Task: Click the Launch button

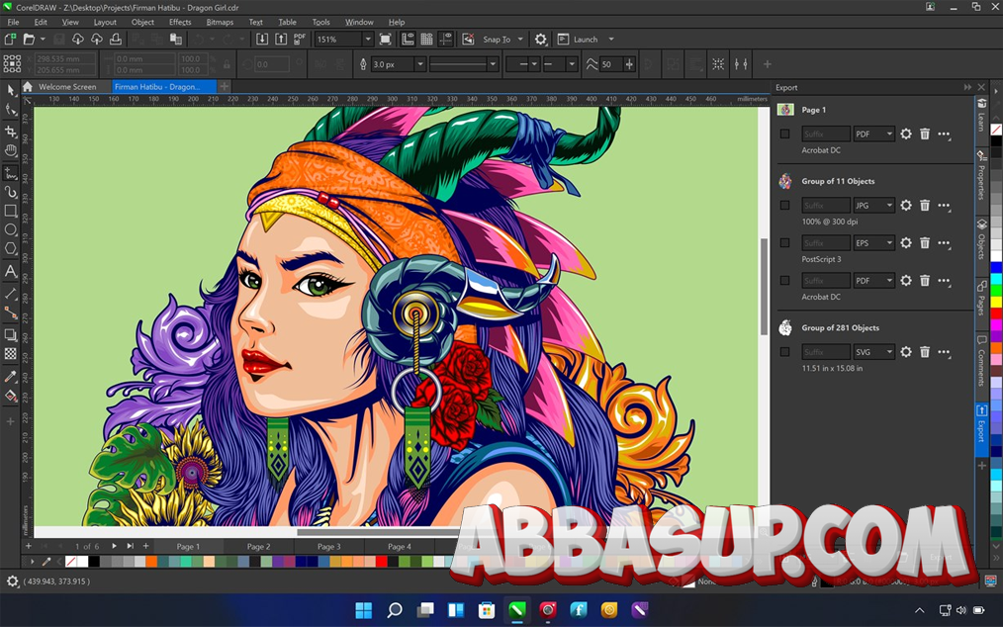Action: click(586, 40)
